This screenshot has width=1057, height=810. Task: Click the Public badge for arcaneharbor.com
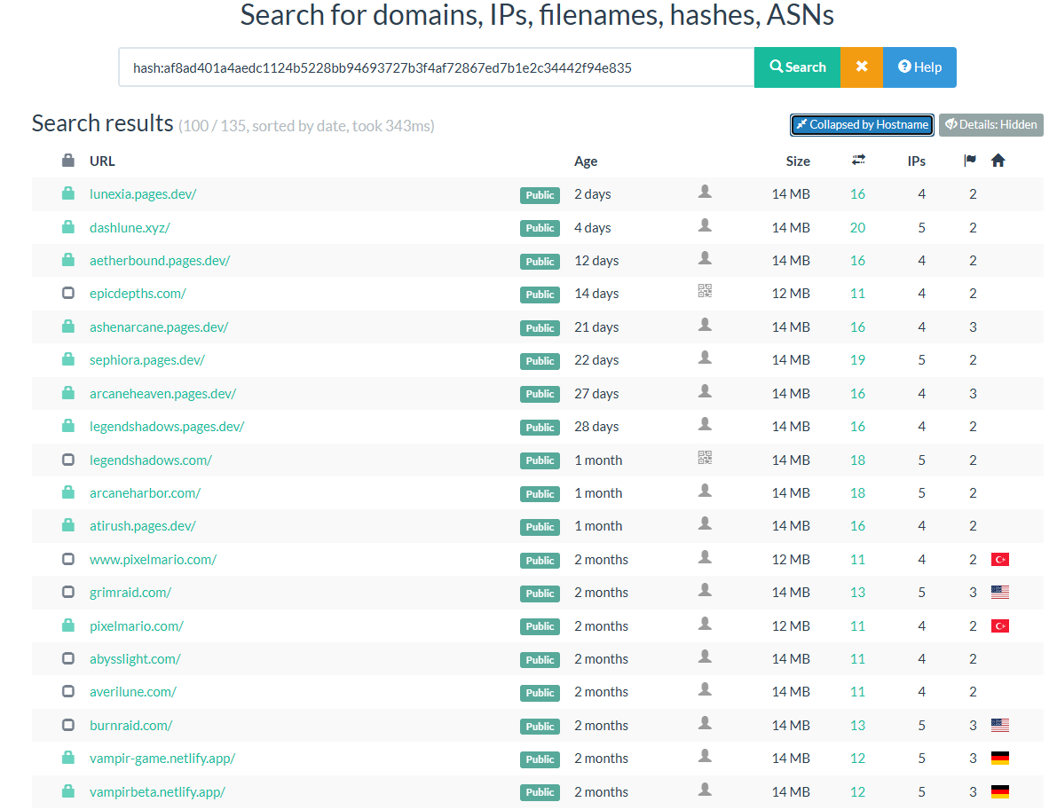coord(540,494)
